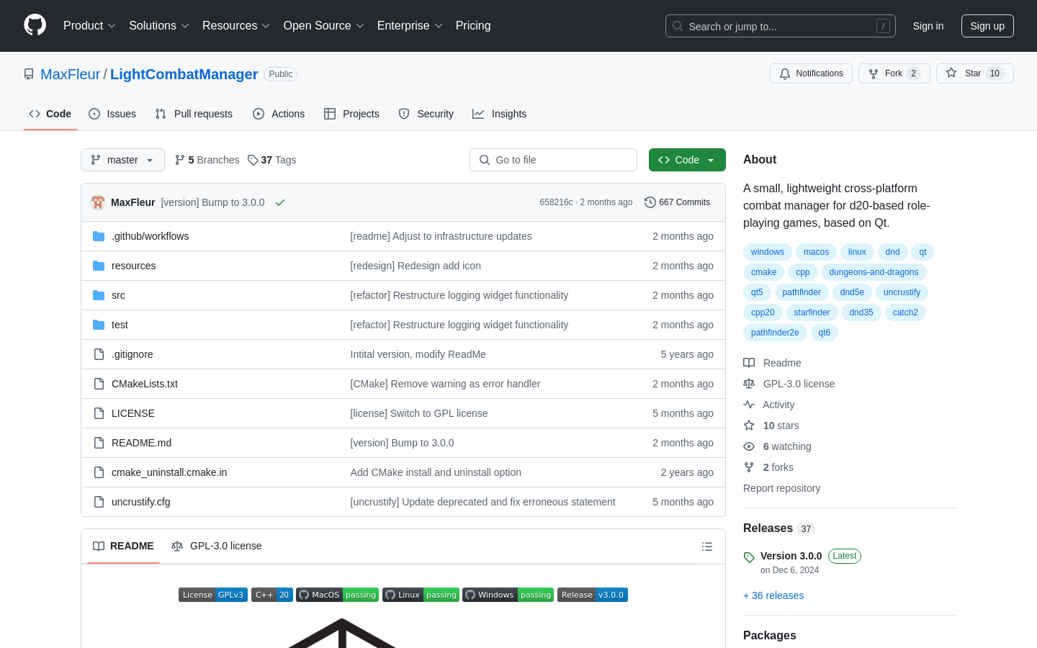This screenshot has width=1037, height=648.
Task: Open the test folder
Action: [x=120, y=325]
